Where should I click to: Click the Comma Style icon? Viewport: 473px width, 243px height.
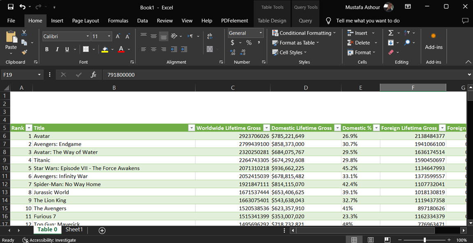[x=258, y=42]
